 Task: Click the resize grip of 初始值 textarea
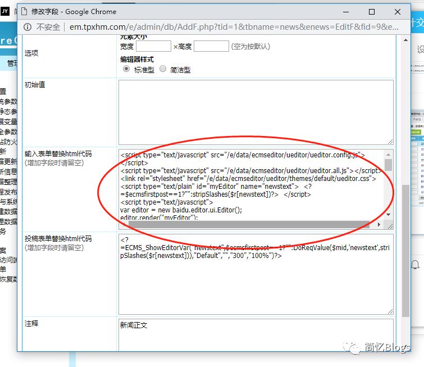click(x=390, y=141)
